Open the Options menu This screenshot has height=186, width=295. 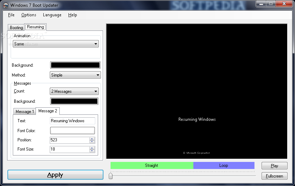[x=28, y=15]
